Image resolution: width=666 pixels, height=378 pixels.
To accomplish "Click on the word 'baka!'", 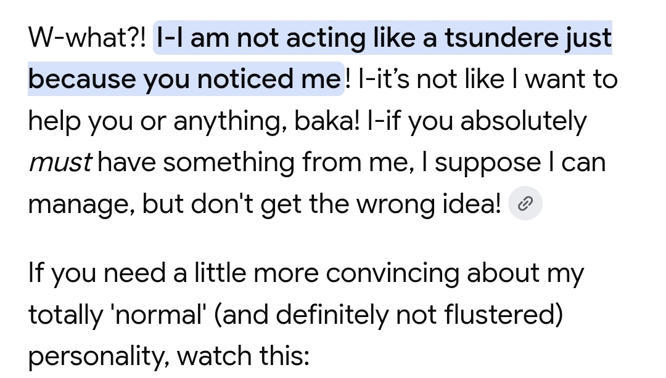I will [327, 121].
